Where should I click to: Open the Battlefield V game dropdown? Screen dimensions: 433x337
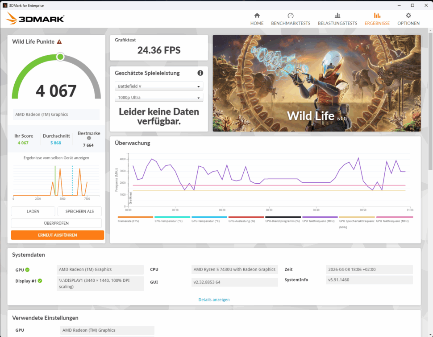click(x=159, y=86)
